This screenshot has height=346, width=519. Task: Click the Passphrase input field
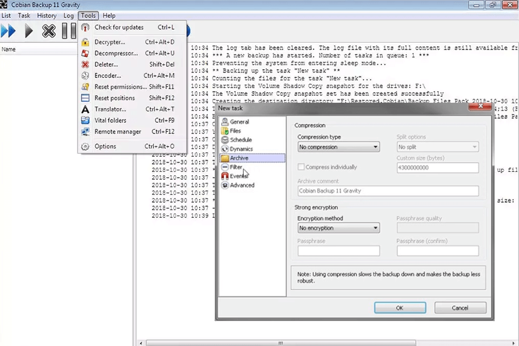pyautogui.click(x=338, y=251)
